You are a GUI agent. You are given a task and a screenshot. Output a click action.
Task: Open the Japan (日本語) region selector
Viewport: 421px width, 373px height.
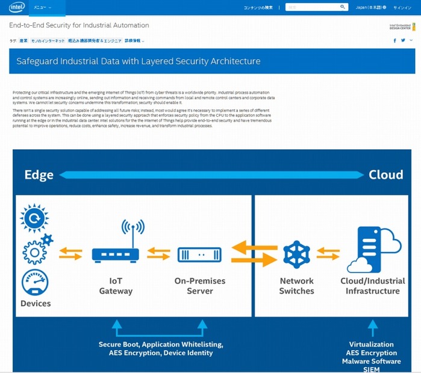click(370, 8)
